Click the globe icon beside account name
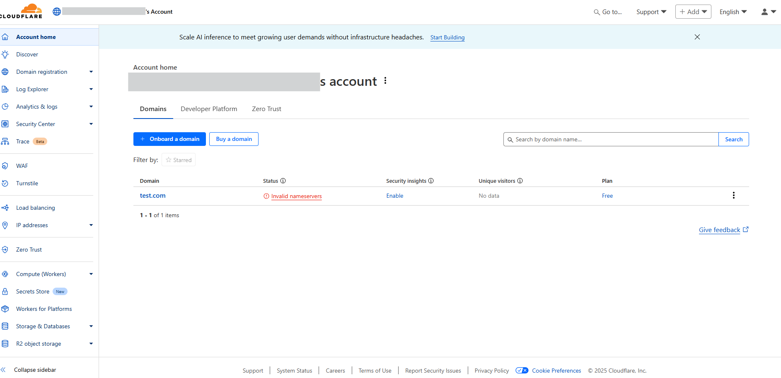Viewport: 781px width, 378px height. click(57, 12)
